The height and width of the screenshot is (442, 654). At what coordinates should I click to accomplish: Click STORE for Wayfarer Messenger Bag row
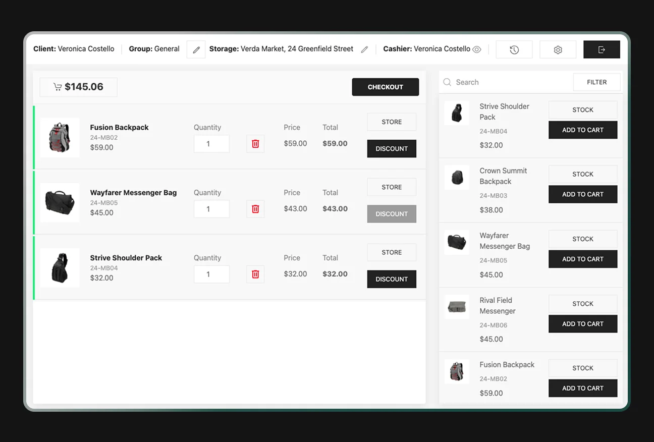[392, 187]
